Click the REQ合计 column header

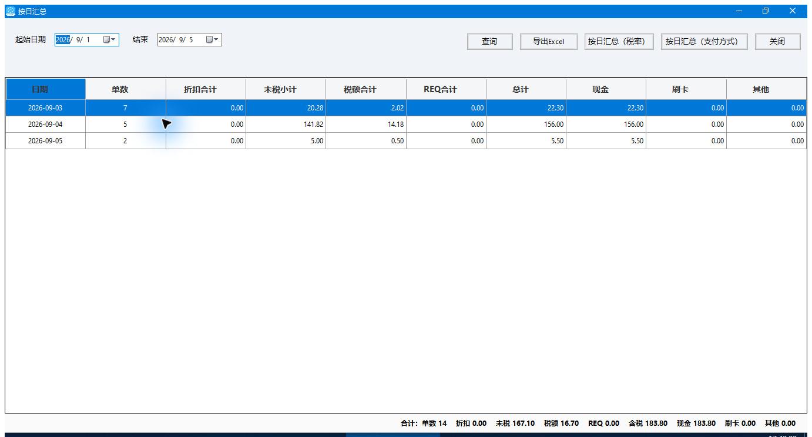446,89
